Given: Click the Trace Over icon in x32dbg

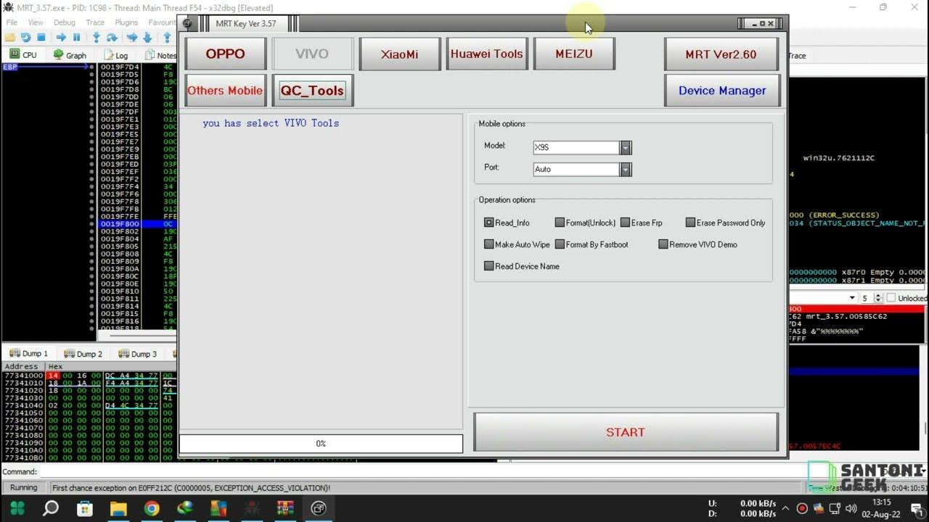Looking at the screenshot, I should pyautogui.click(x=147, y=37).
